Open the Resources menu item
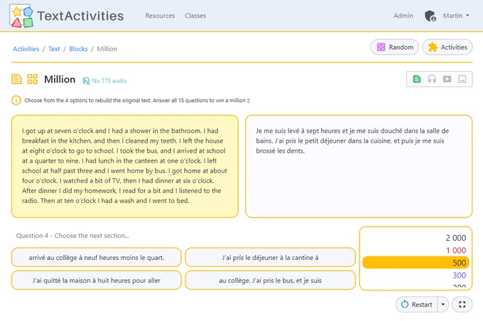Screen dimensions: 483x321 tap(160, 16)
